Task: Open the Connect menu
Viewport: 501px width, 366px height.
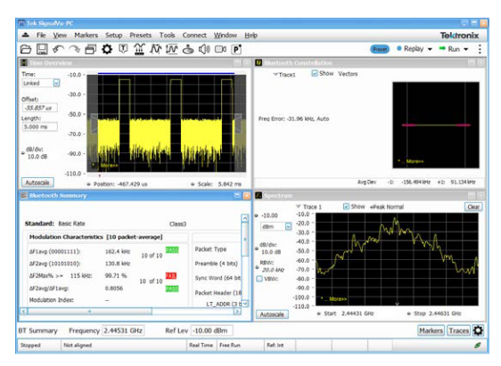Action: point(194,35)
